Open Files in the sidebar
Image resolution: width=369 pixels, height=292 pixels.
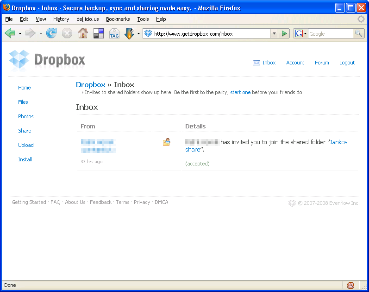23,102
